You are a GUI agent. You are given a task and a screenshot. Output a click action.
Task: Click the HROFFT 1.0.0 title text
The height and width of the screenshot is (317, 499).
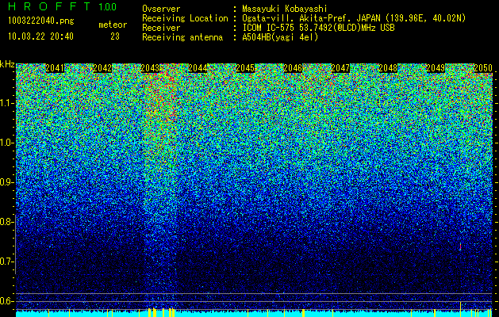click(x=63, y=6)
